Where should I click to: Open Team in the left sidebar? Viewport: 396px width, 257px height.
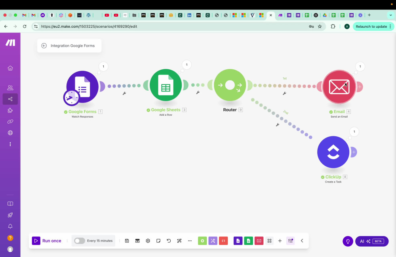coord(10,88)
